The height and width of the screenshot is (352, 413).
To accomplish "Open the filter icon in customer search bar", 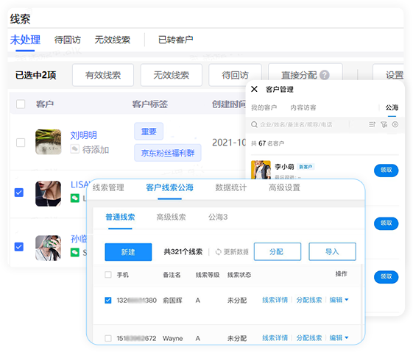I will (x=384, y=124).
